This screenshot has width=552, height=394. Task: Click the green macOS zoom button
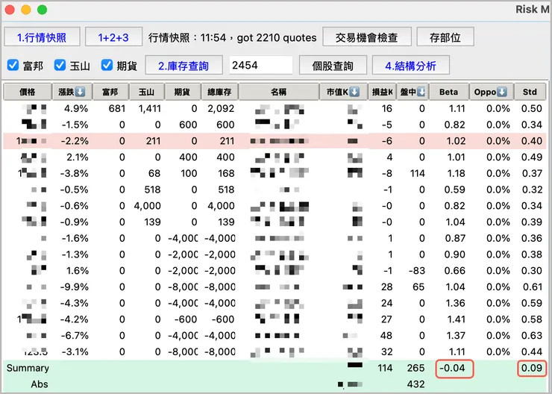click(43, 10)
